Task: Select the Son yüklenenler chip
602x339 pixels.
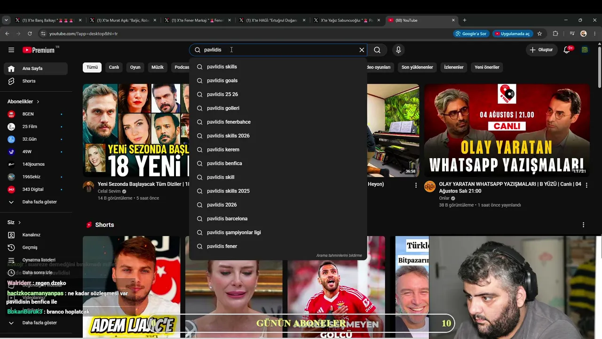Action: (x=417, y=67)
